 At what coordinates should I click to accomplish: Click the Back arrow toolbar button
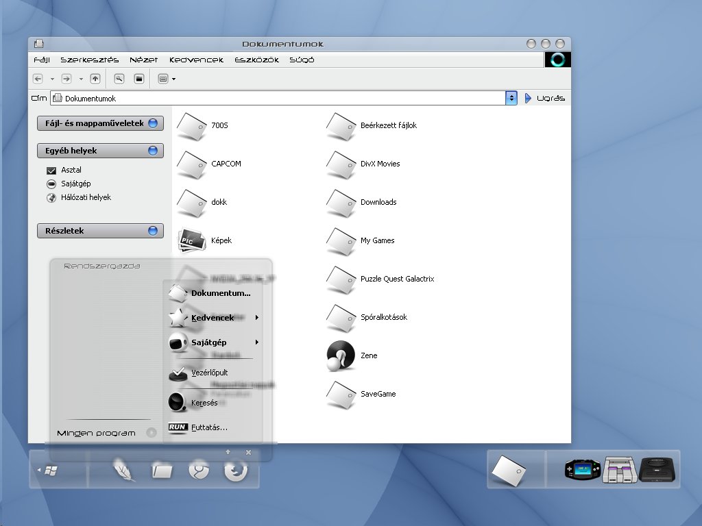click(x=38, y=79)
